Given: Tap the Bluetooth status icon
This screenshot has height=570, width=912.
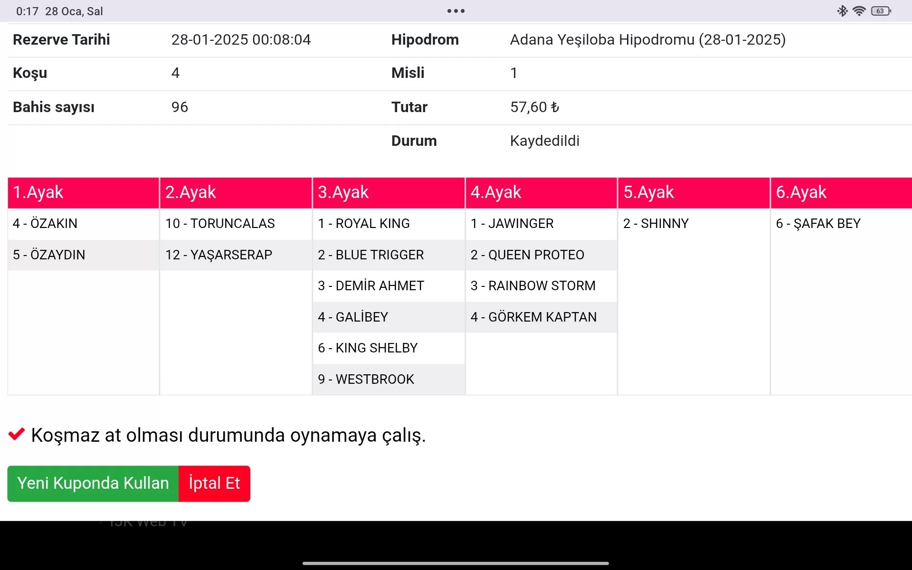Looking at the screenshot, I should point(842,11).
